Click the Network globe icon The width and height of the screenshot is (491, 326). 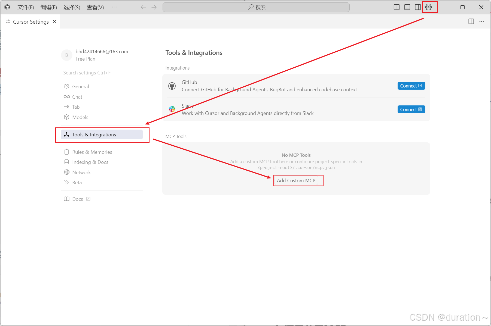(66, 172)
